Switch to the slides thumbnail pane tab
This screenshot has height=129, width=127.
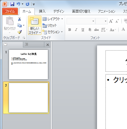point(13,45)
